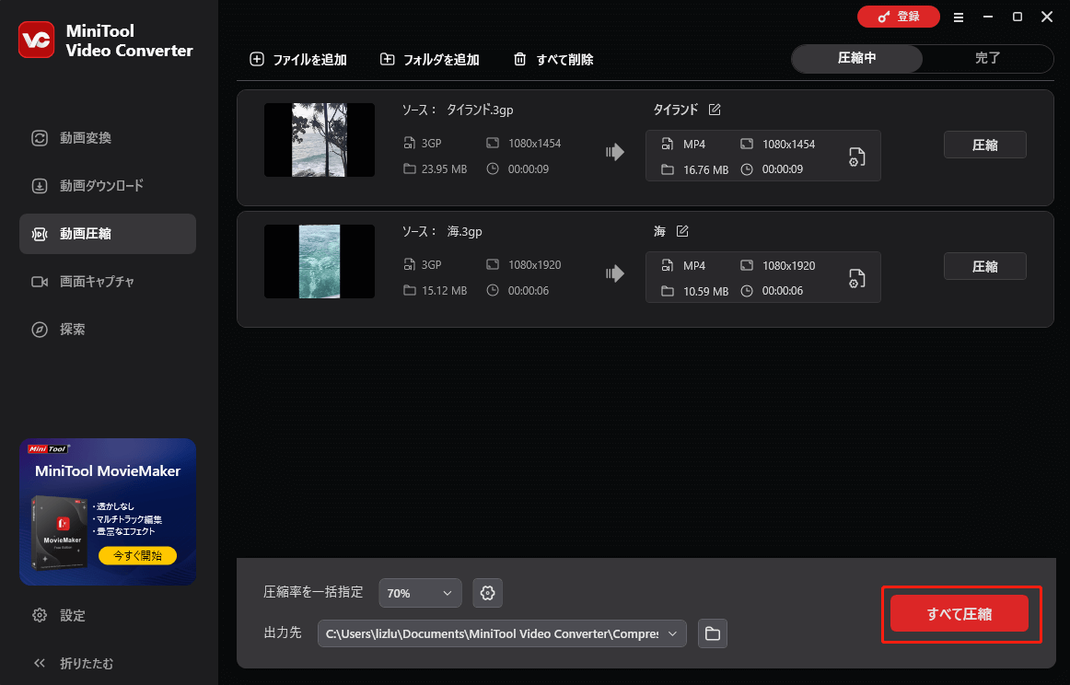Edit the 海 output name with pencil icon
Screen dimensions: 1070x685
(682, 231)
